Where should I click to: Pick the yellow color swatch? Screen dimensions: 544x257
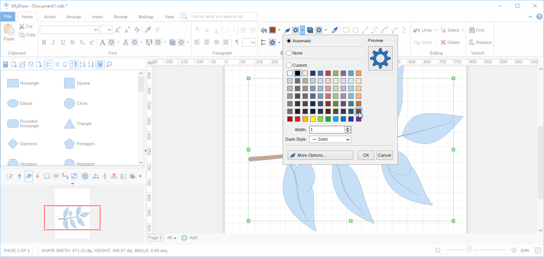[313, 119]
